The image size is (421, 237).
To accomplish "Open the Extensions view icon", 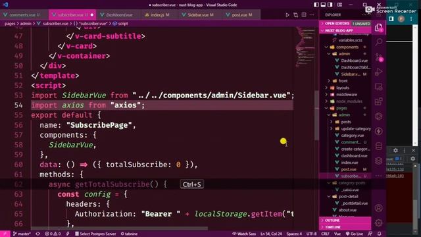I will [x=379, y=102].
